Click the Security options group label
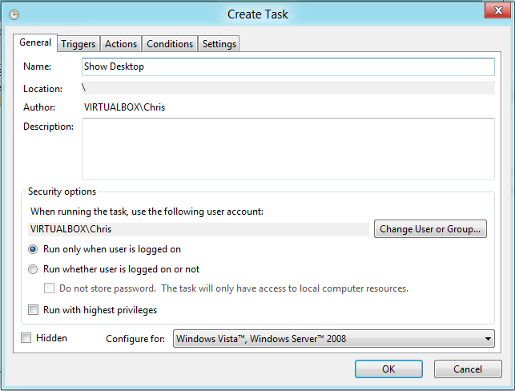Screen dimensions: 515x391 [62, 191]
